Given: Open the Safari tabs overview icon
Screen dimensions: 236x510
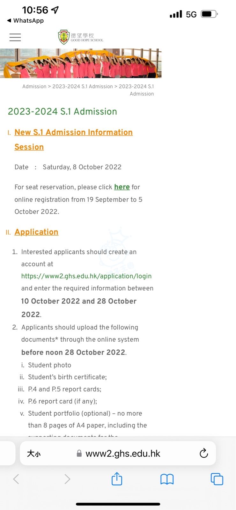Looking at the screenshot, I should pos(217,479).
